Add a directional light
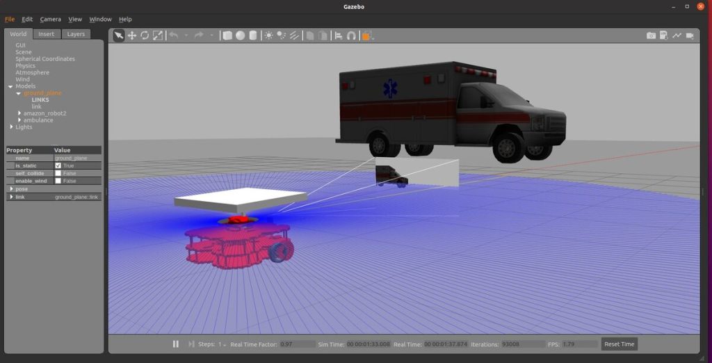 click(294, 35)
